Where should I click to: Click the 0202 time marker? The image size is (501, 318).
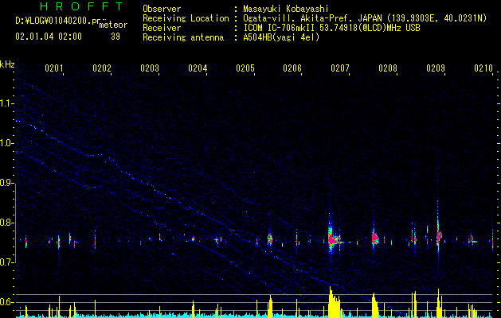click(x=102, y=68)
